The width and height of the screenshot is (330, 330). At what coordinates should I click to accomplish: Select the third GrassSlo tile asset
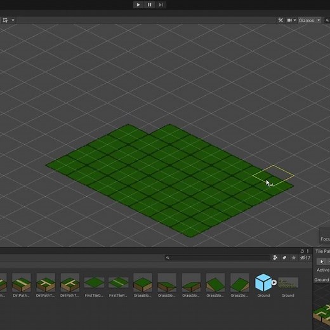[215, 285]
